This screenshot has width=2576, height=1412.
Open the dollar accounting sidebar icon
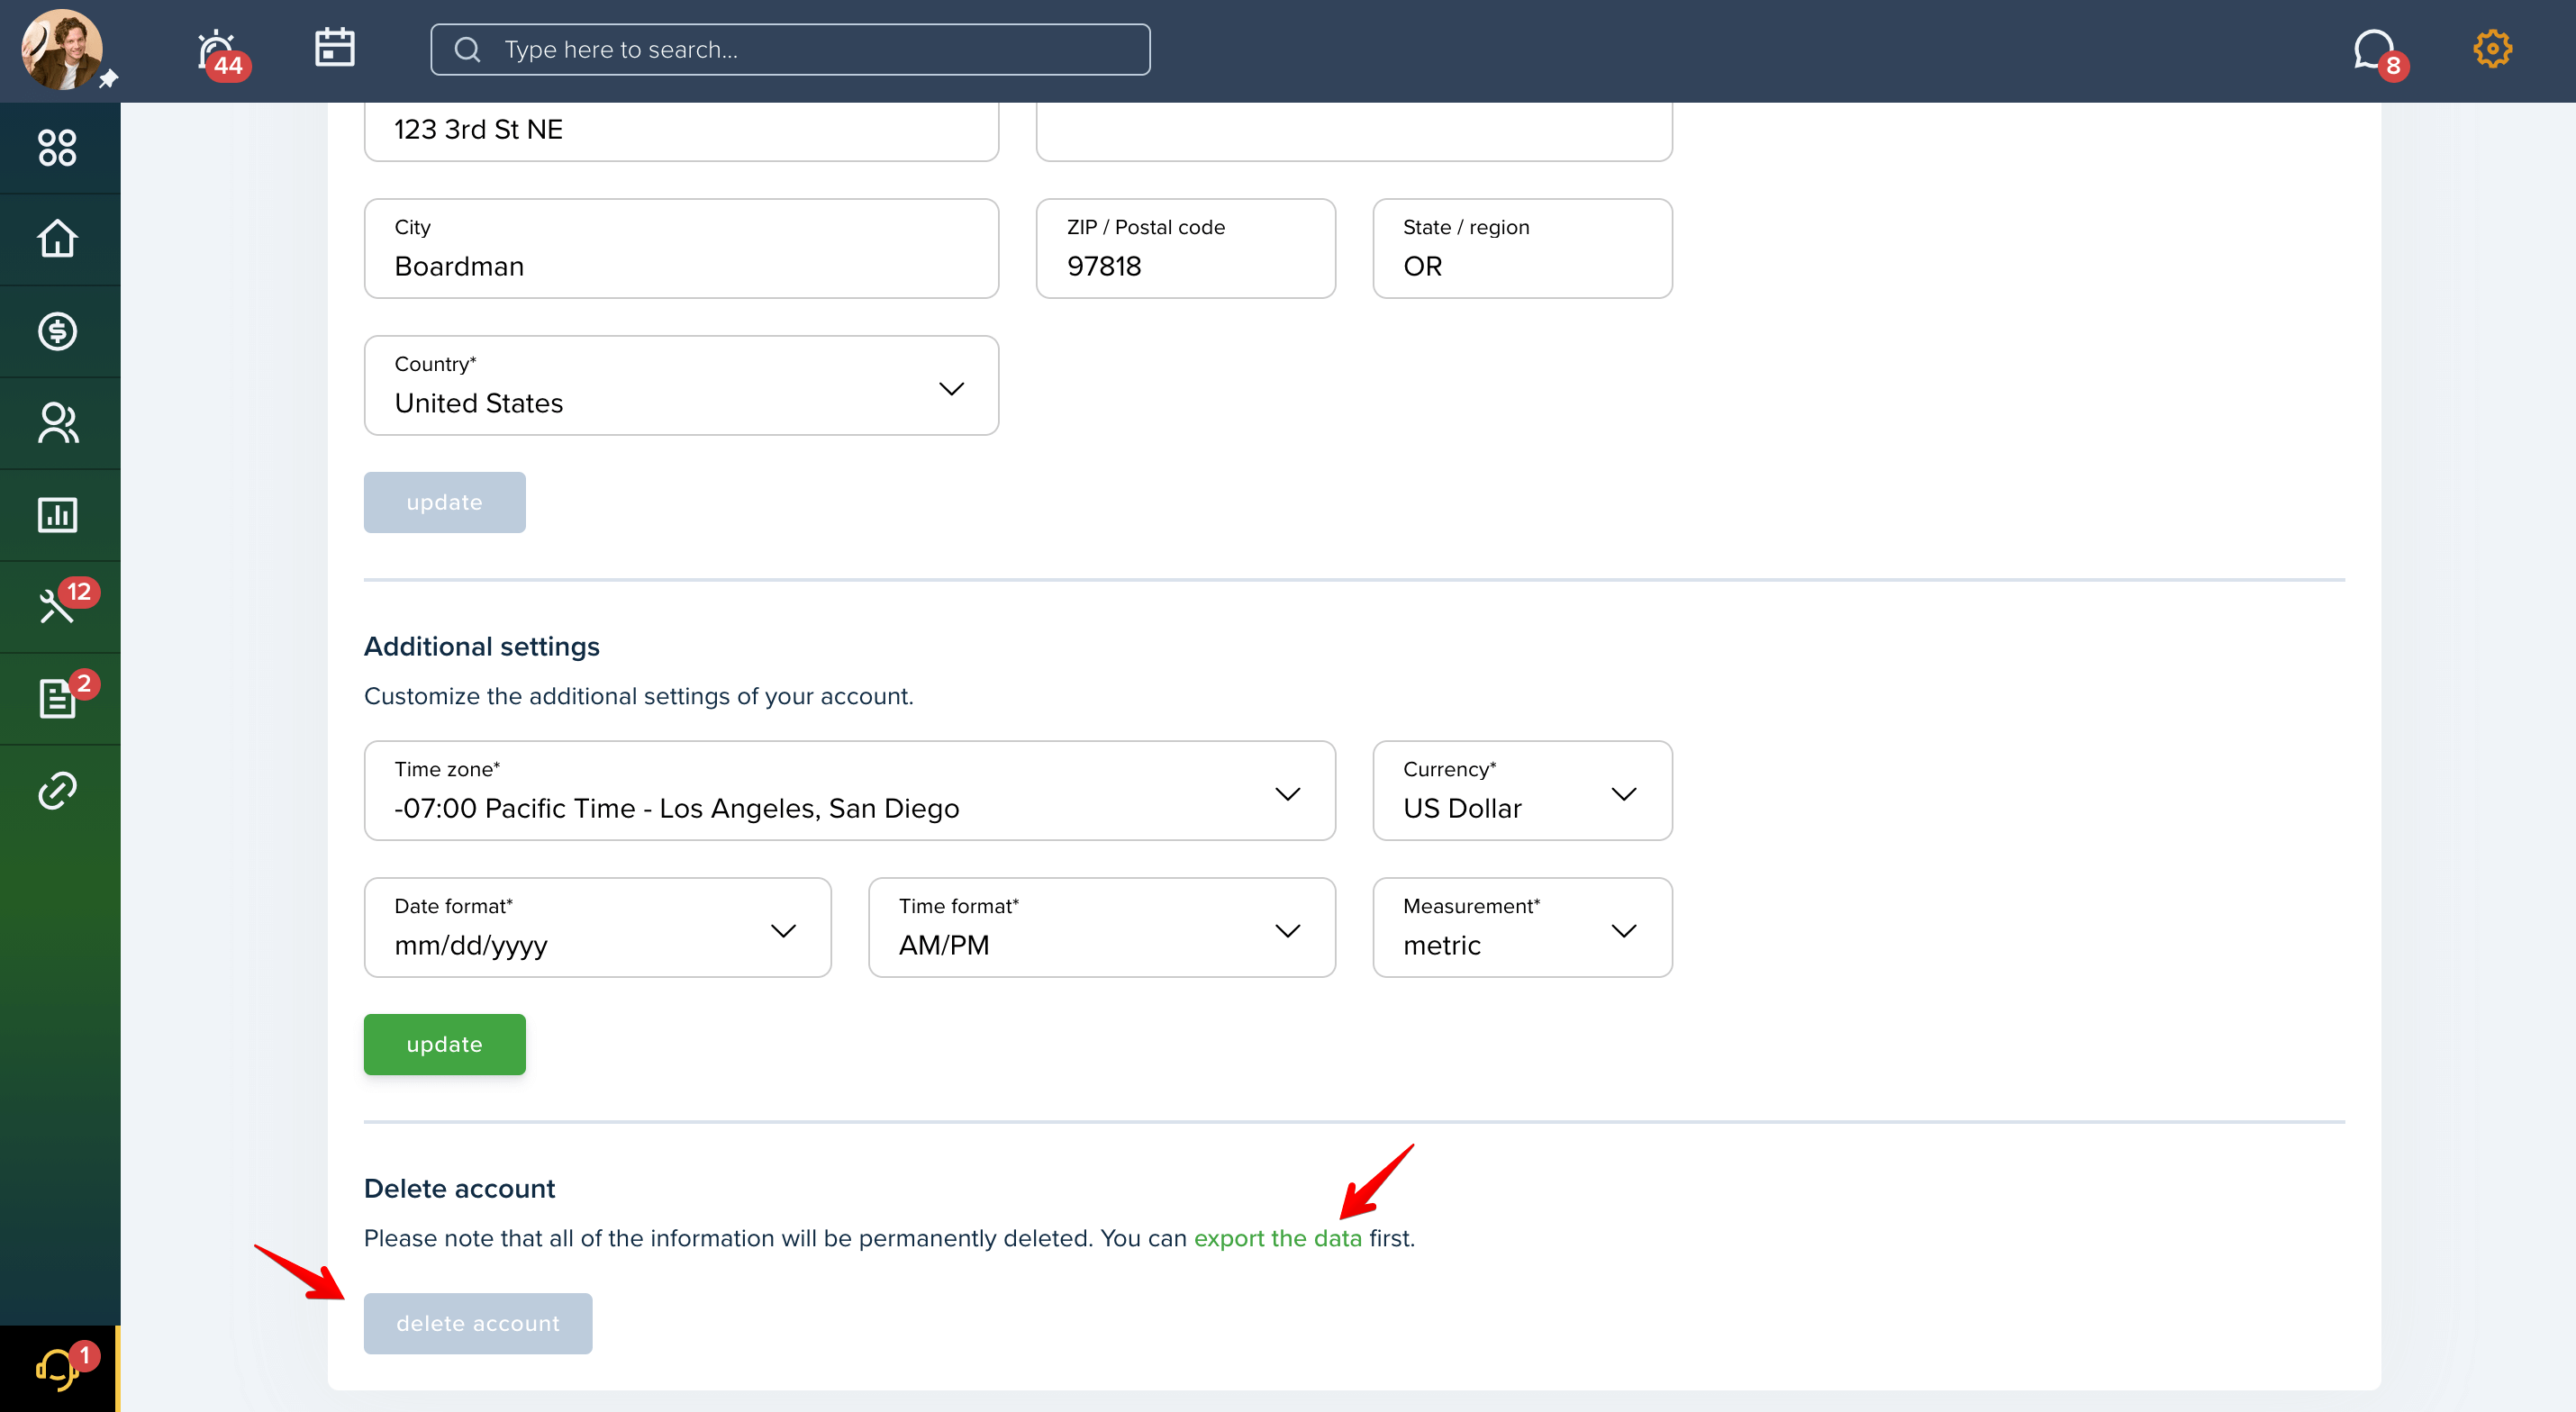click(57, 331)
